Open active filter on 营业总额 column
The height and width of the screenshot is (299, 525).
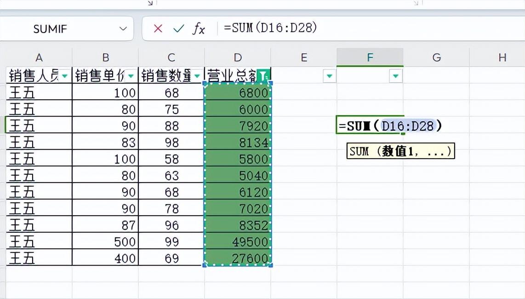click(263, 76)
